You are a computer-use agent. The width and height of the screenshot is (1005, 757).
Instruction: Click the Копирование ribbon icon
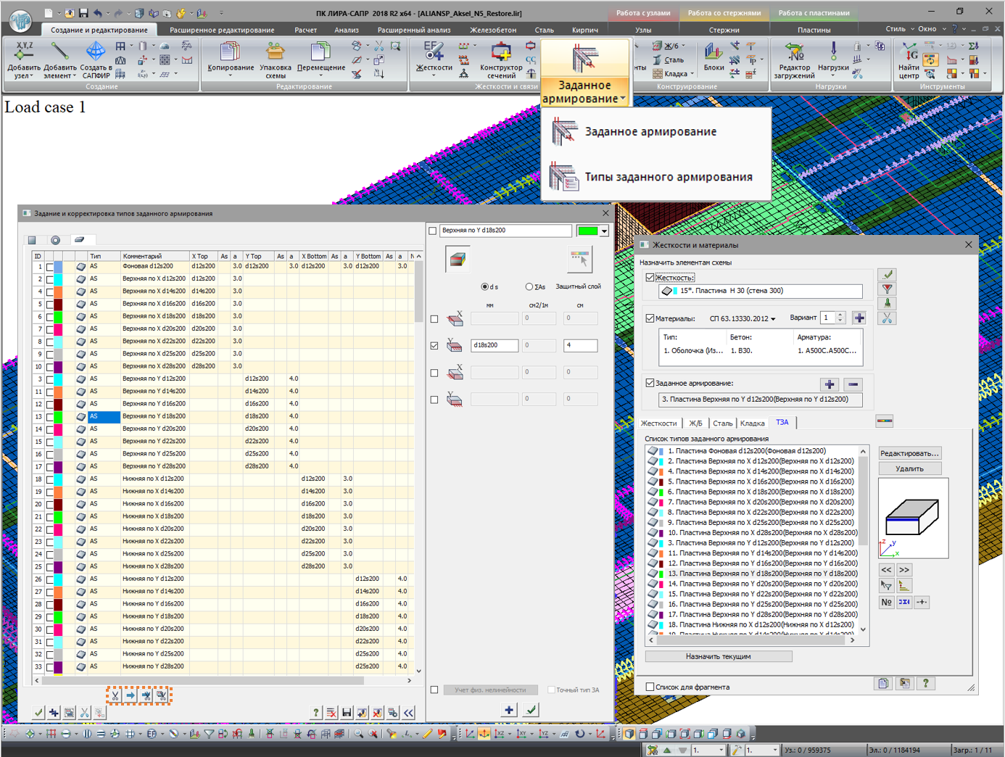click(231, 57)
